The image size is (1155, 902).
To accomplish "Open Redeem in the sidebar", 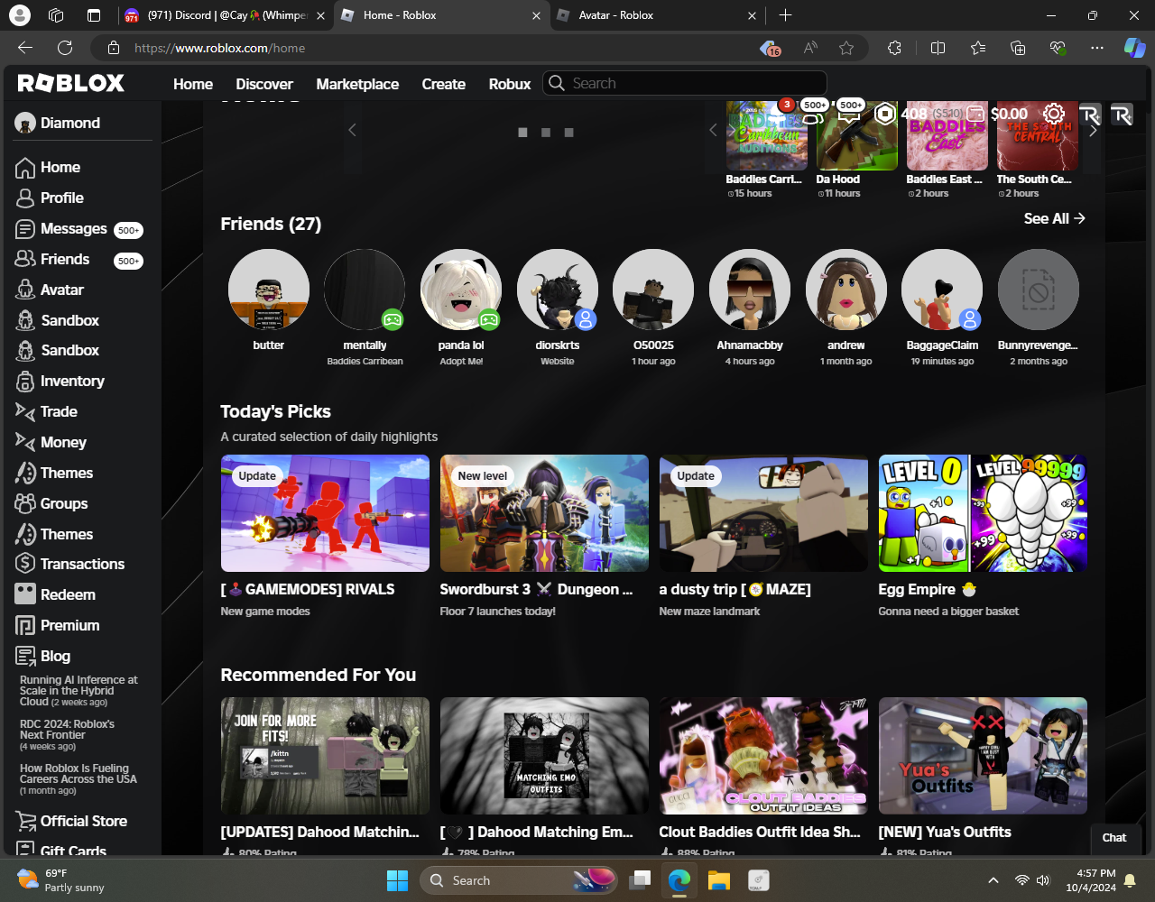I will (x=55, y=594).
